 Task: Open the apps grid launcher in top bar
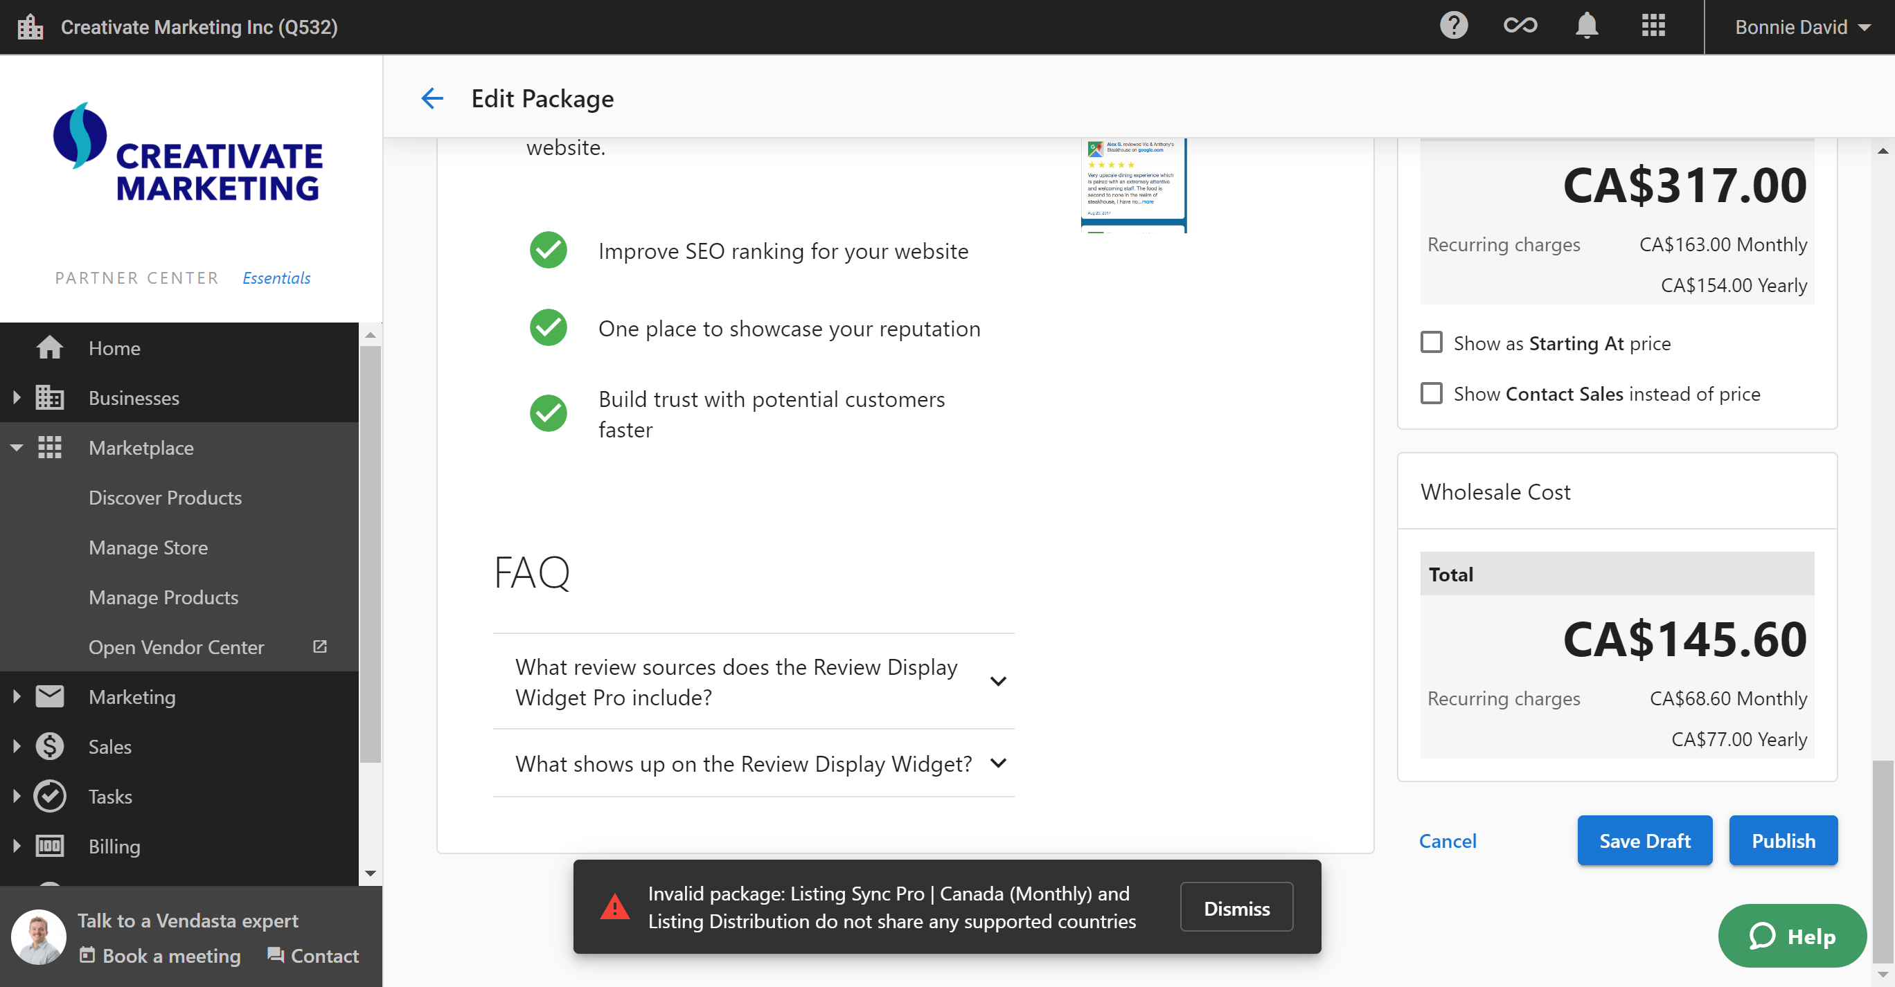[1653, 26]
